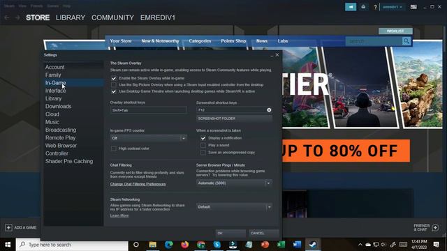This screenshot has height=251, width=447.
Task: Minimize the Settings dialog
Action: tap(272, 55)
